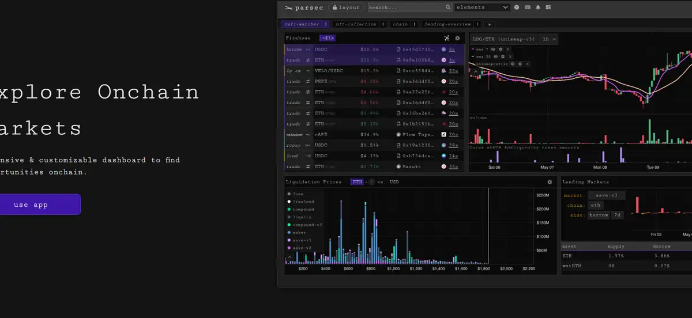The image size is (692, 318).
Task: Click the swap arrows icon in PEPE row
Action: (x=308, y=81)
